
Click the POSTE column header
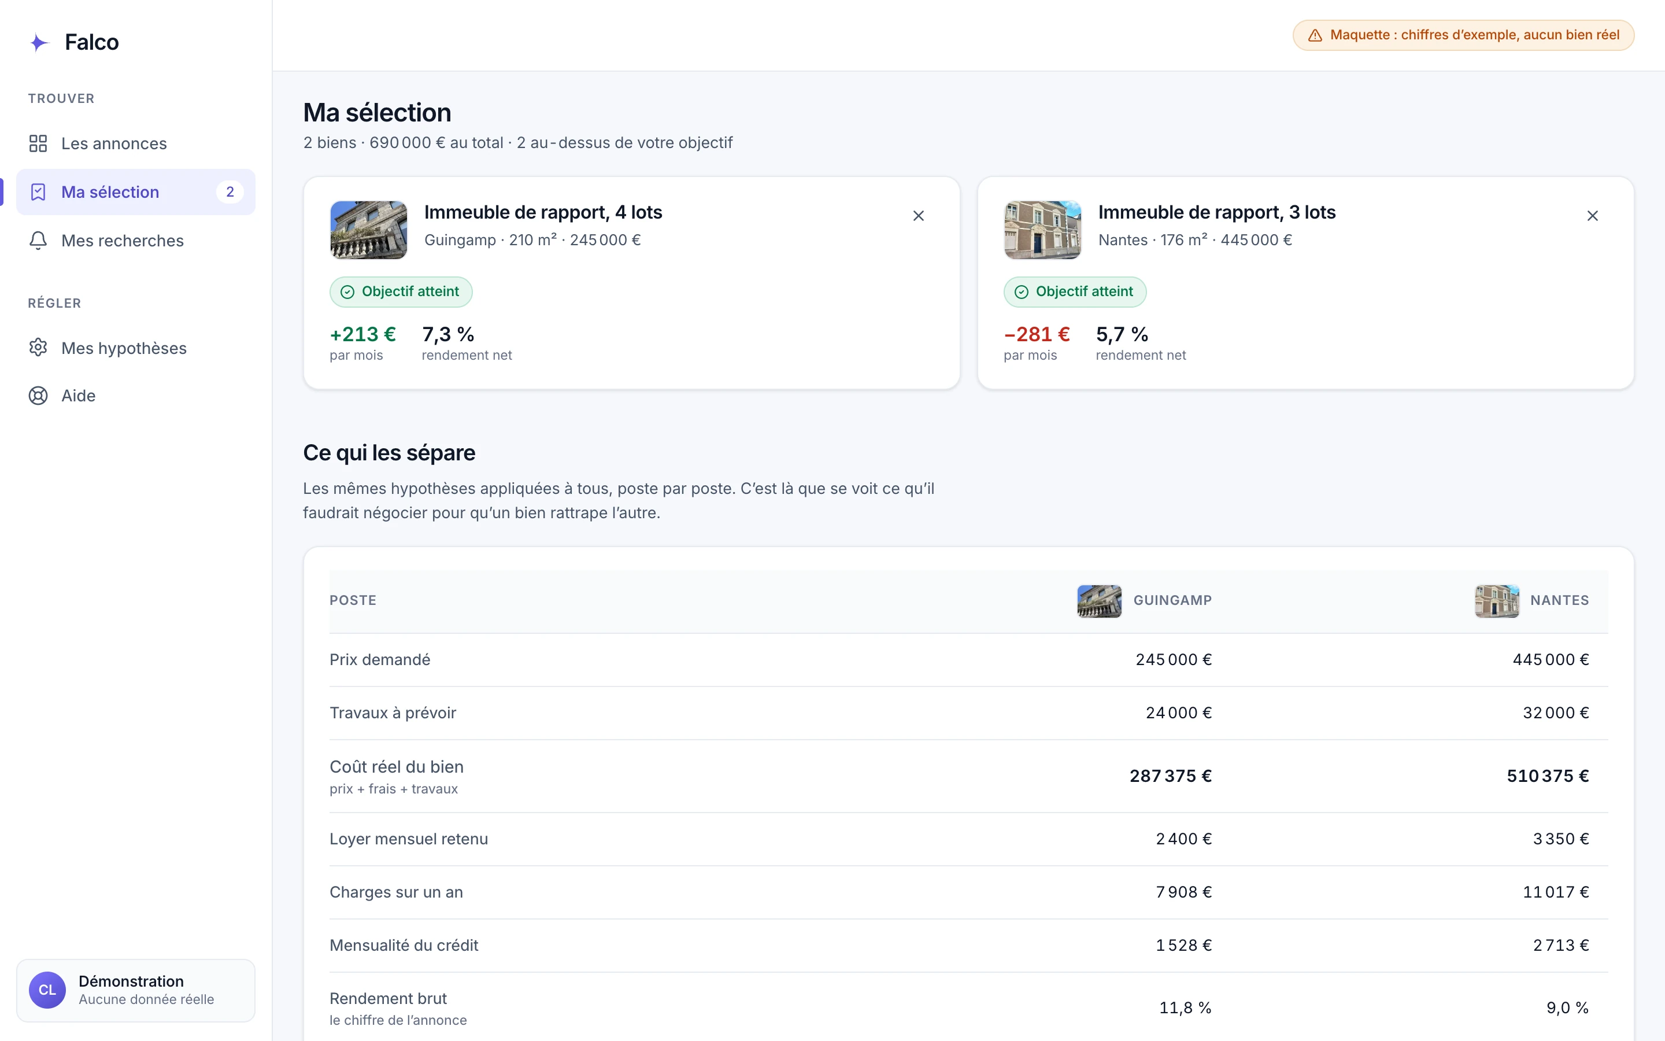click(x=353, y=600)
